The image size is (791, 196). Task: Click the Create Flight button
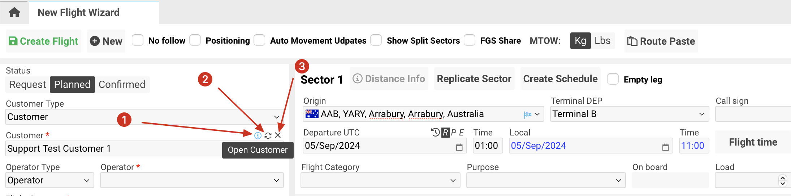(x=43, y=41)
